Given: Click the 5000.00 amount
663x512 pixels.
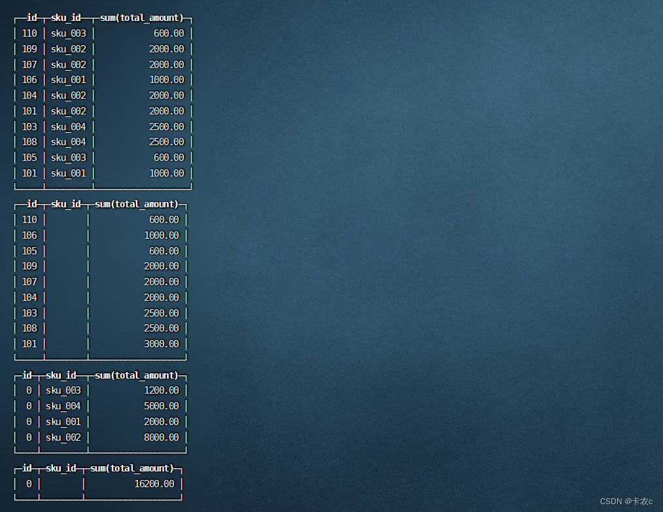Looking at the screenshot, I should 161,406.
